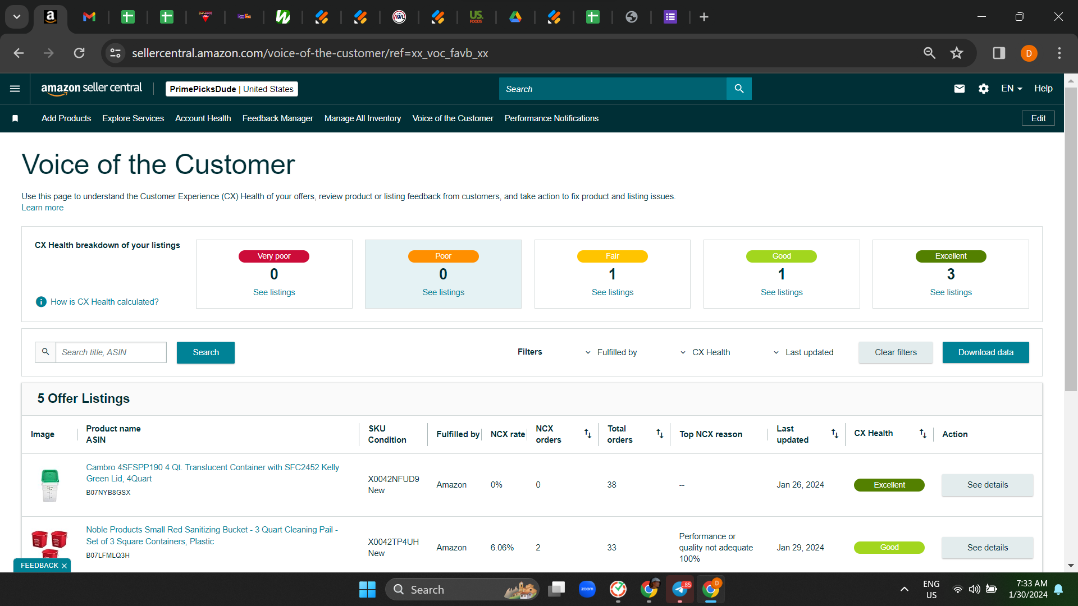Click the Cambro container thumbnail
Image resolution: width=1078 pixels, height=606 pixels.
point(50,485)
